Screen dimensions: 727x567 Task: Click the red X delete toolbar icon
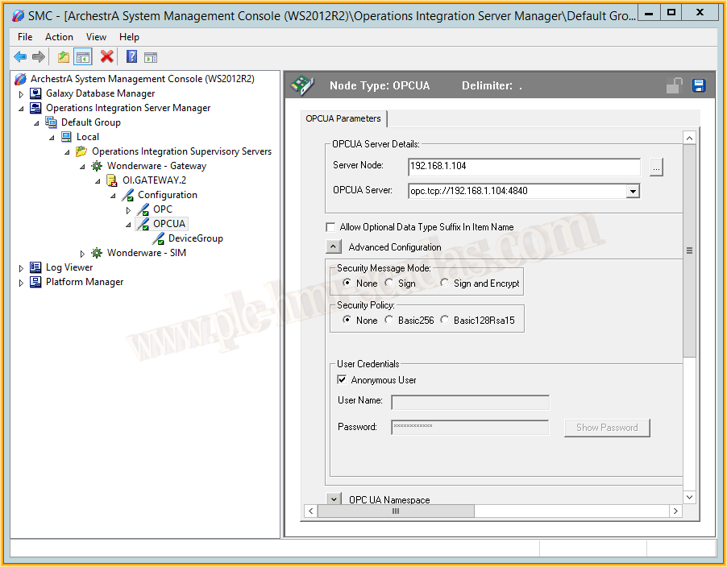click(106, 56)
